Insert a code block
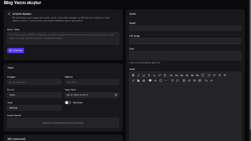Image resolution: width=251 pixels, height=141 pixels. pyautogui.click(x=155, y=81)
